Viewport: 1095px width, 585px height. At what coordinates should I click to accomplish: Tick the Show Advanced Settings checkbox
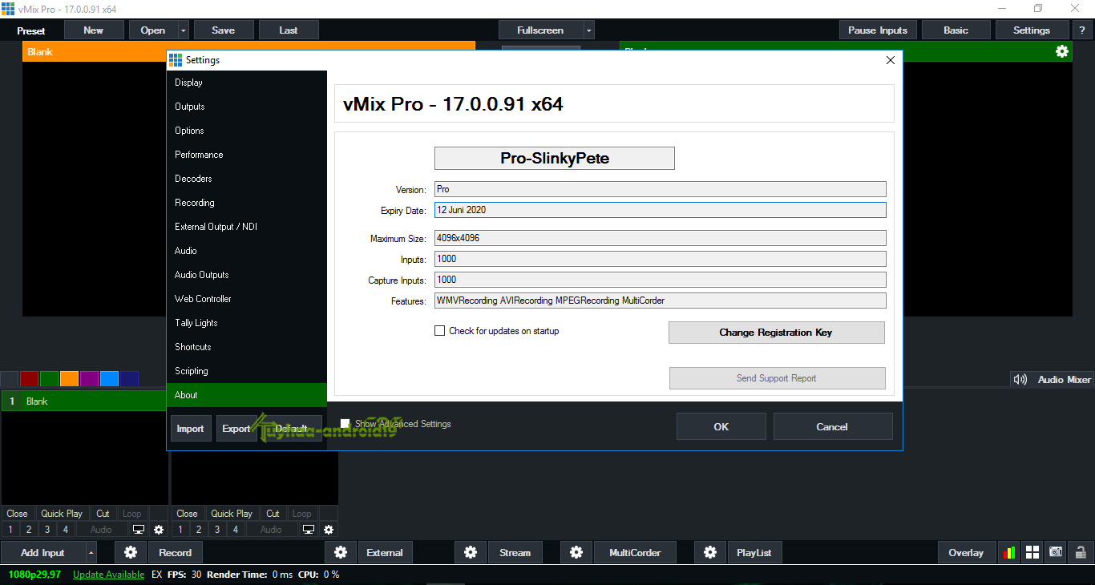345,424
